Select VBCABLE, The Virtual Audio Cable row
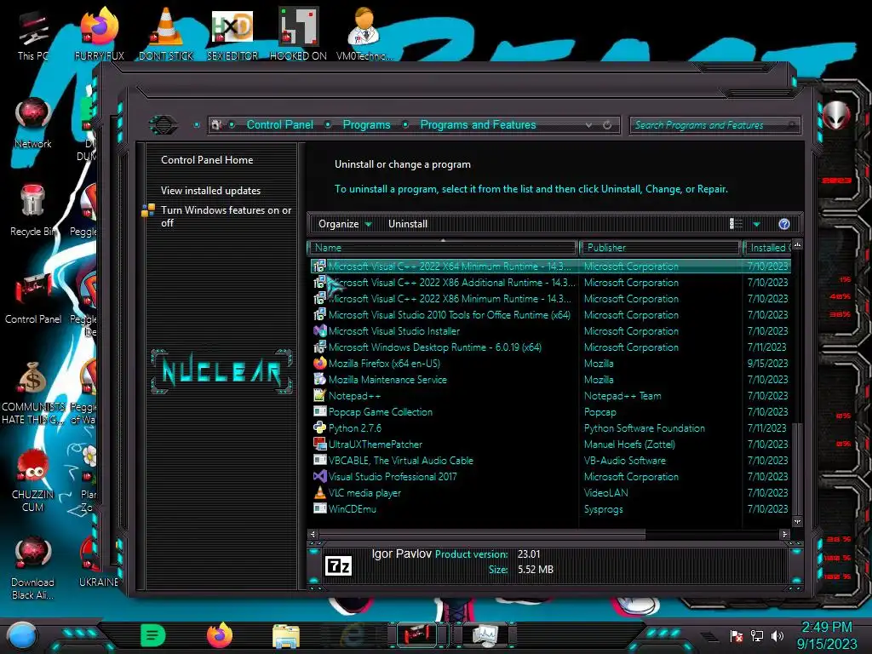Screen dimensions: 872x654 coord(551,461)
